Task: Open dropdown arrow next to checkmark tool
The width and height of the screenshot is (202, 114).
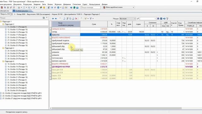Action: coord(88,19)
